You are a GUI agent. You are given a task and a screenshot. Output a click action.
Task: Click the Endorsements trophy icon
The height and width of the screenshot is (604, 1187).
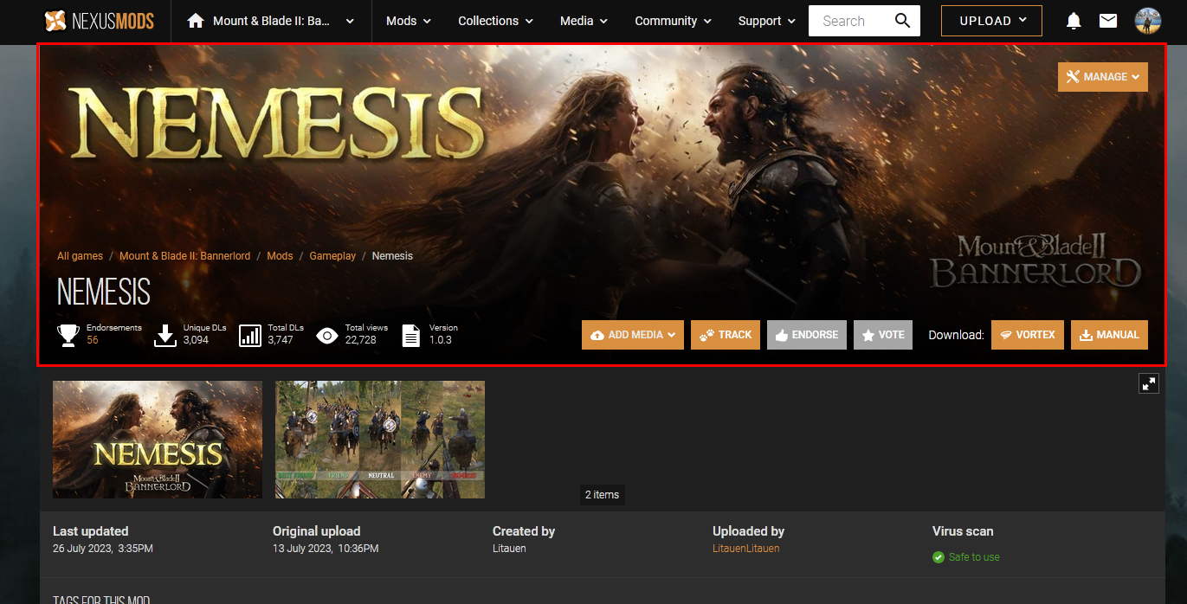point(68,335)
